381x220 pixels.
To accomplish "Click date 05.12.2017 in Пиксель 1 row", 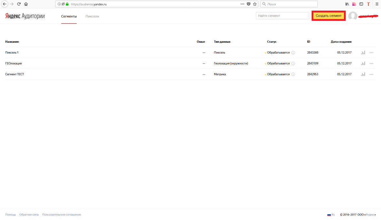I will click(x=344, y=53).
